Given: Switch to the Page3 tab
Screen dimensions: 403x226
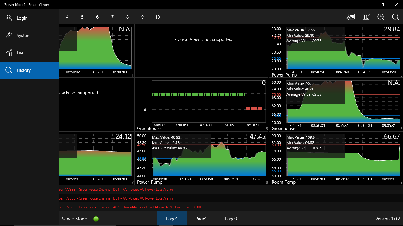Looking at the screenshot, I should [231, 219].
